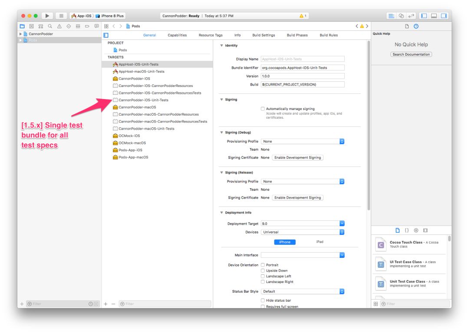Show the Quick Help inspector
The image size is (469, 333).
point(416,27)
